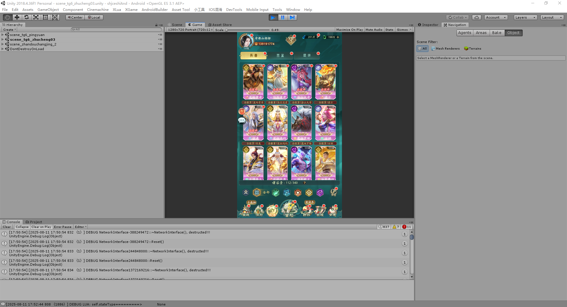This screenshot has height=307, width=567.
Task: Click the Play button
Action: point(273,17)
